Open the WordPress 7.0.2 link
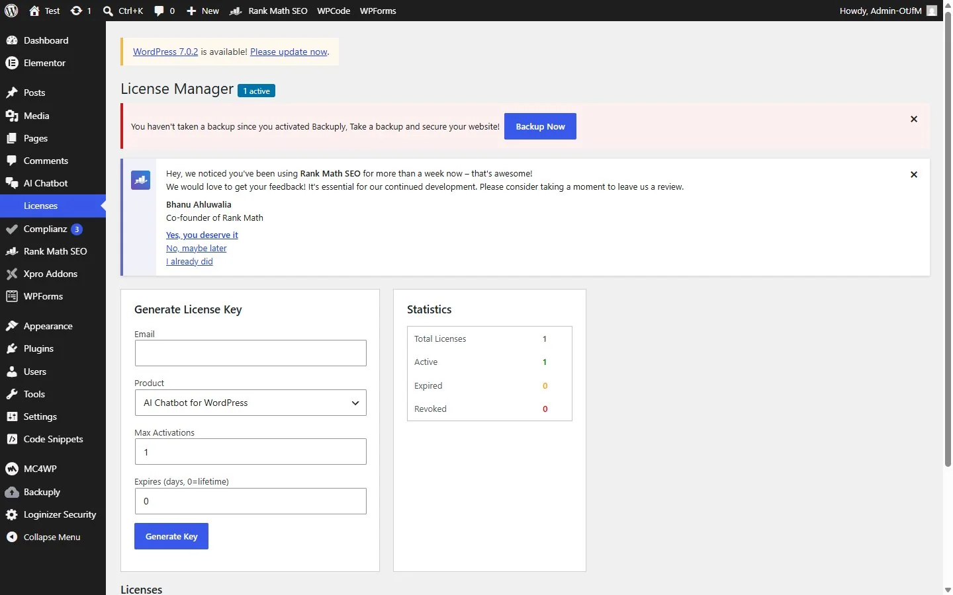 (x=165, y=52)
